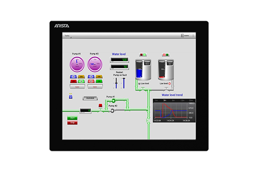Click the right tank Low level indicator
Image resolution: width=258 pixels, height=172 pixels.
coord(169,83)
